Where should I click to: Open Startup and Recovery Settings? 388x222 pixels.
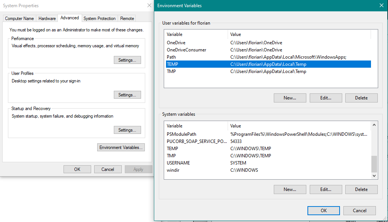point(127,130)
